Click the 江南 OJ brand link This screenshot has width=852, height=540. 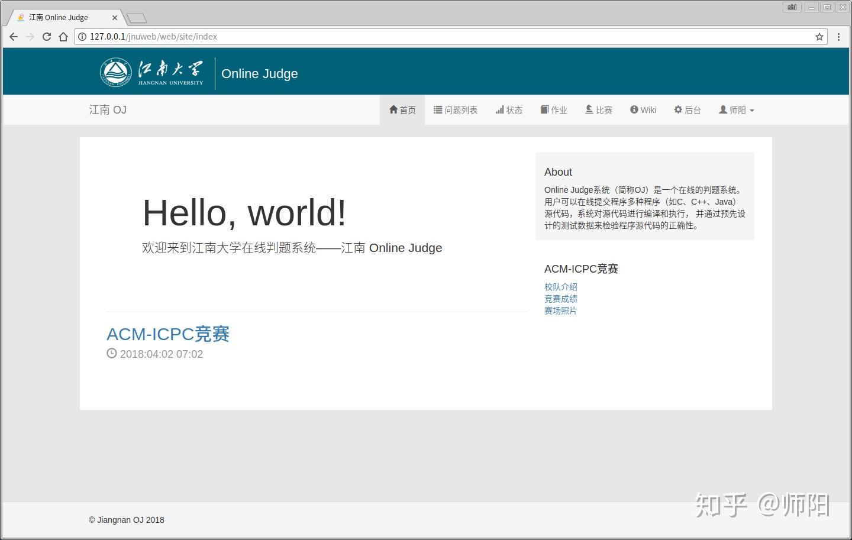tap(108, 110)
